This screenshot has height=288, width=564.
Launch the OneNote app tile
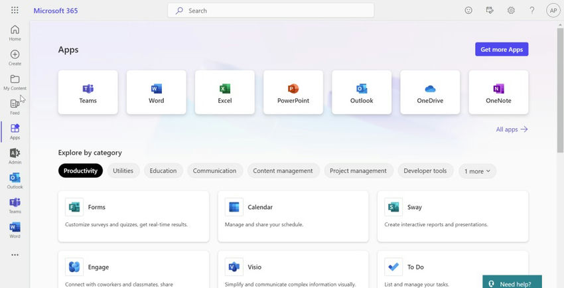[x=498, y=92]
